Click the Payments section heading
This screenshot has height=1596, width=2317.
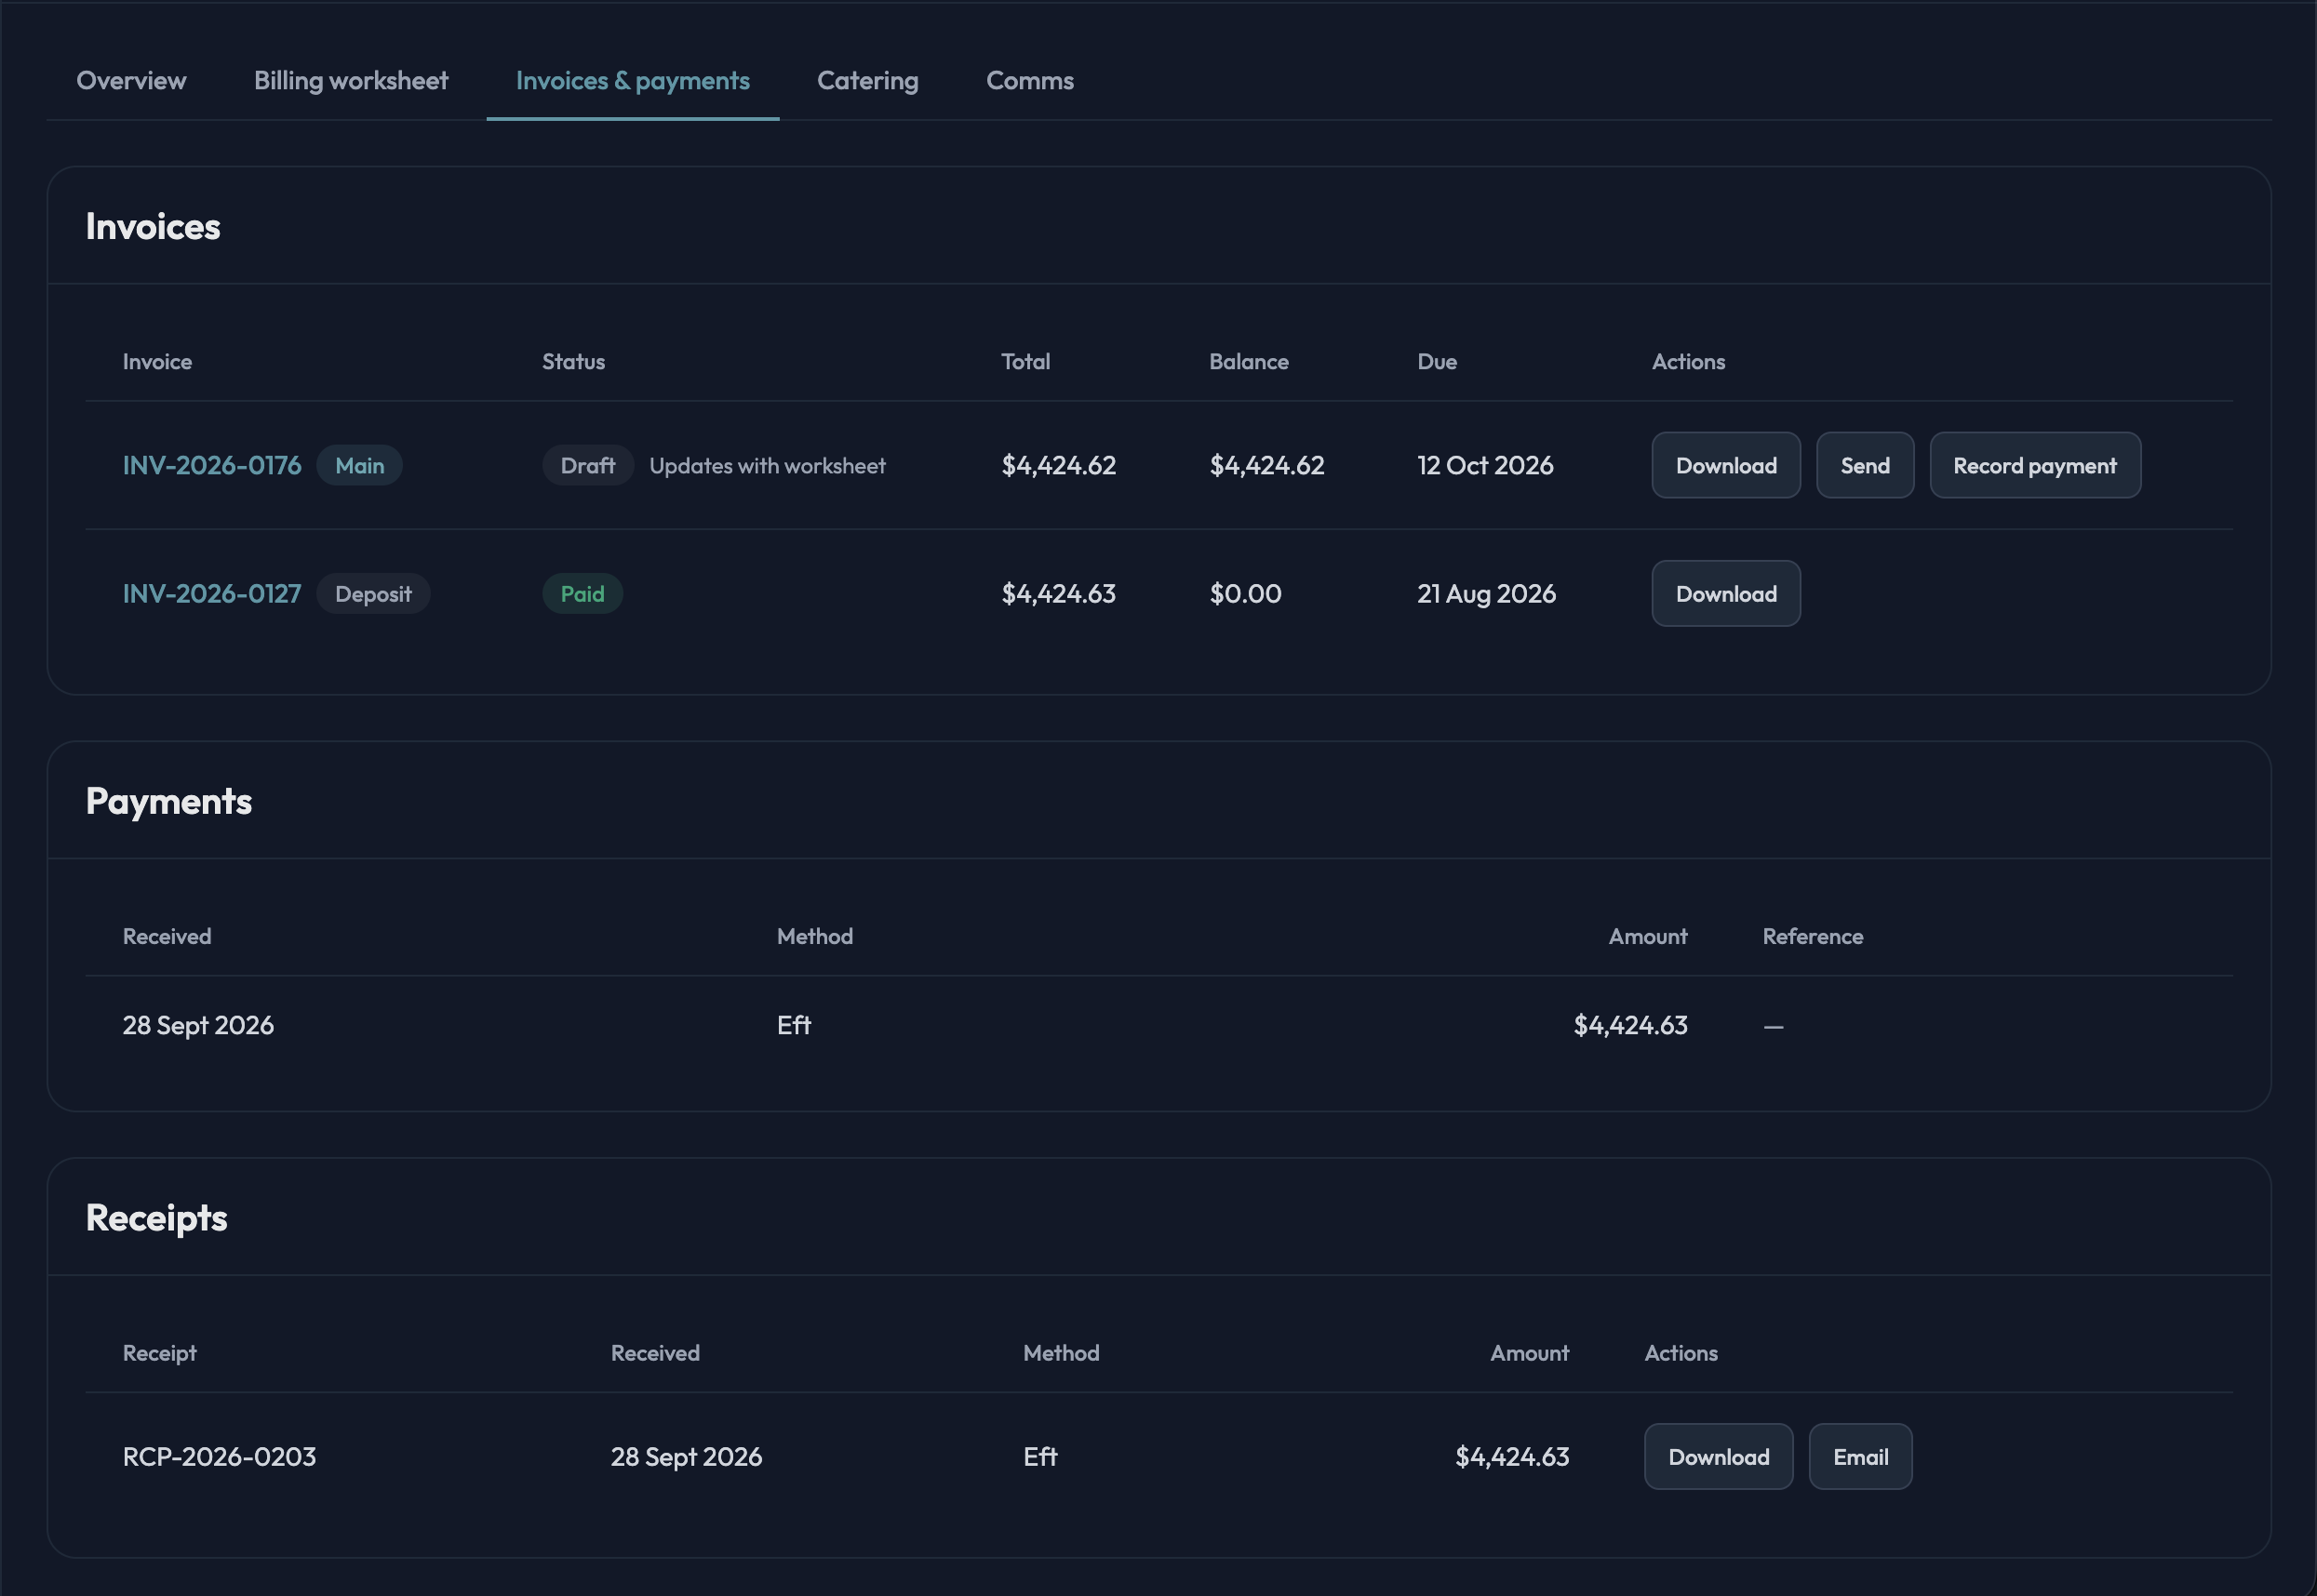pyautogui.click(x=169, y=801)
